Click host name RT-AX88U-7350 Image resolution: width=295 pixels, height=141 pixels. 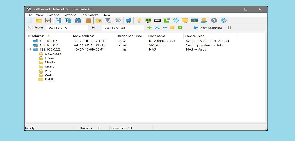(x=162, y=41)
